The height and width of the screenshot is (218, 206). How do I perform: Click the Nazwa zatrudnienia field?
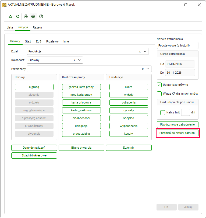click(177, 46)
